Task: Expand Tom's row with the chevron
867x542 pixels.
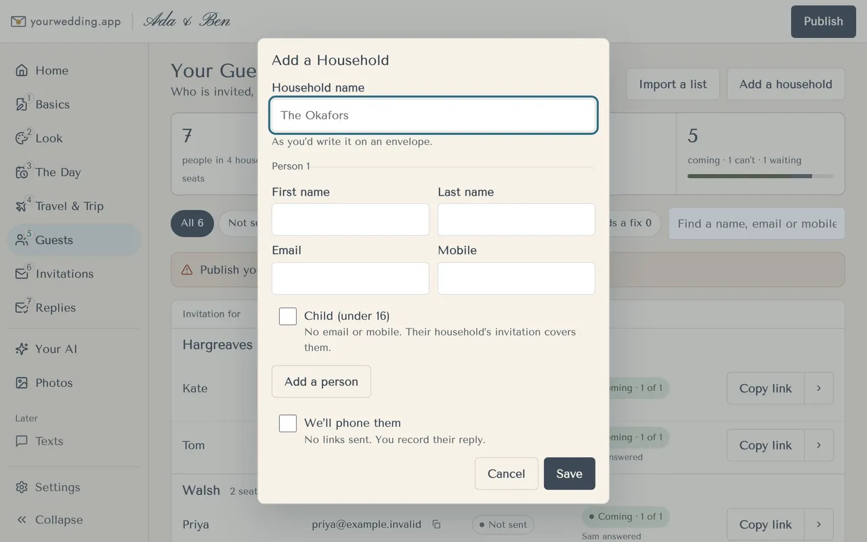Action: click(x=819, y=445)
